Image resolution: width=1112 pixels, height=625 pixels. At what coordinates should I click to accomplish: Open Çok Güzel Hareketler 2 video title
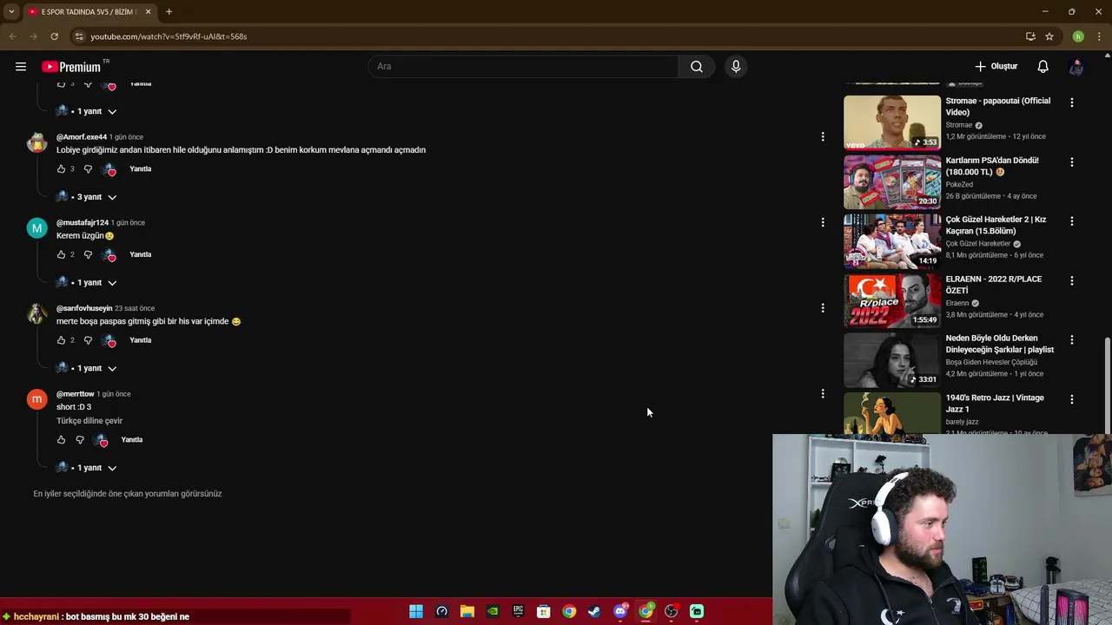pos(996,226)
